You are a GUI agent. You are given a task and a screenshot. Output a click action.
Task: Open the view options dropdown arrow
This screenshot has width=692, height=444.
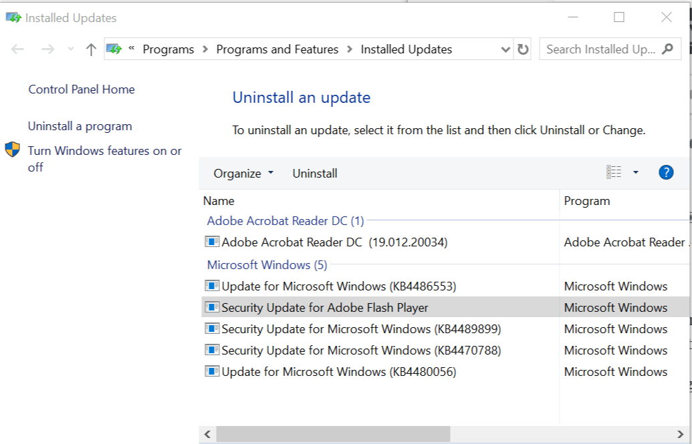[636, 172]
